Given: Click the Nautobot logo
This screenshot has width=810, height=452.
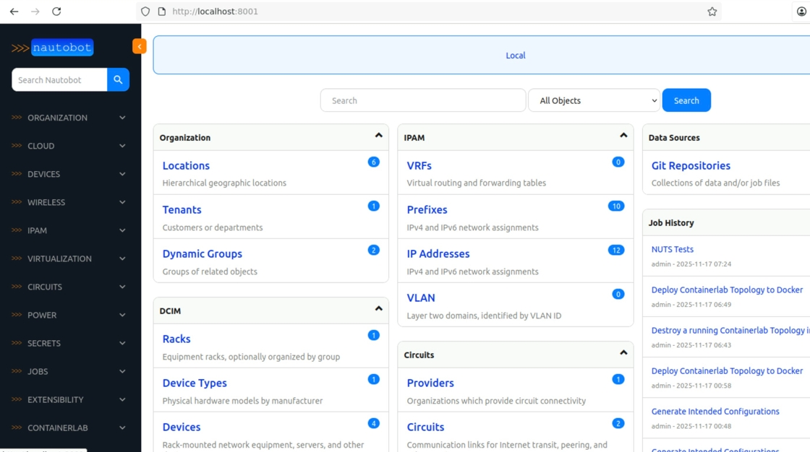Looking at the screenshot, I should [x=53, y=48].
